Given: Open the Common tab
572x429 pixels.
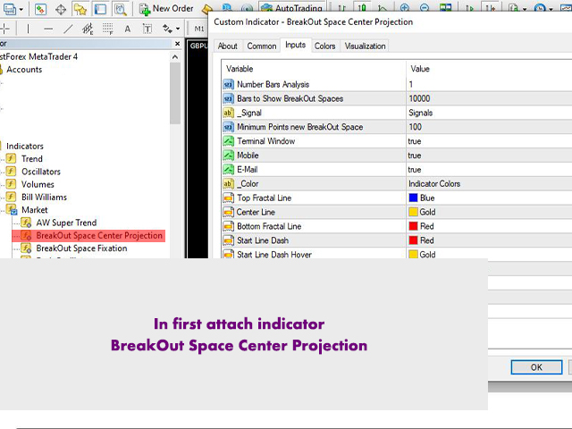Looking at the screenshot, I should pos(262,46).
